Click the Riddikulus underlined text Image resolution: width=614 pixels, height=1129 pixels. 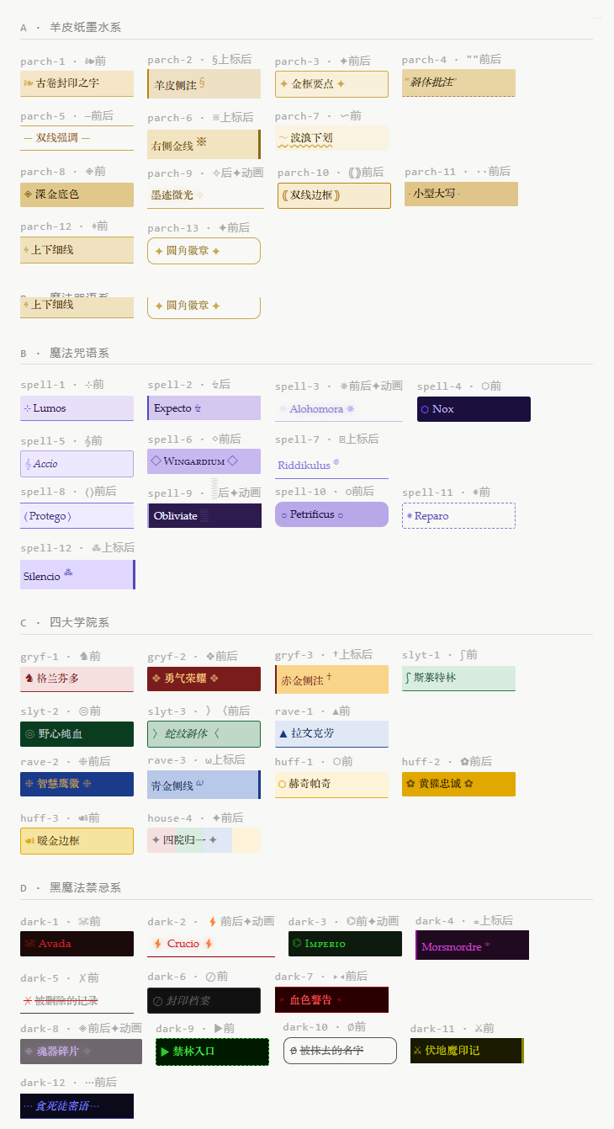[331, 465]
